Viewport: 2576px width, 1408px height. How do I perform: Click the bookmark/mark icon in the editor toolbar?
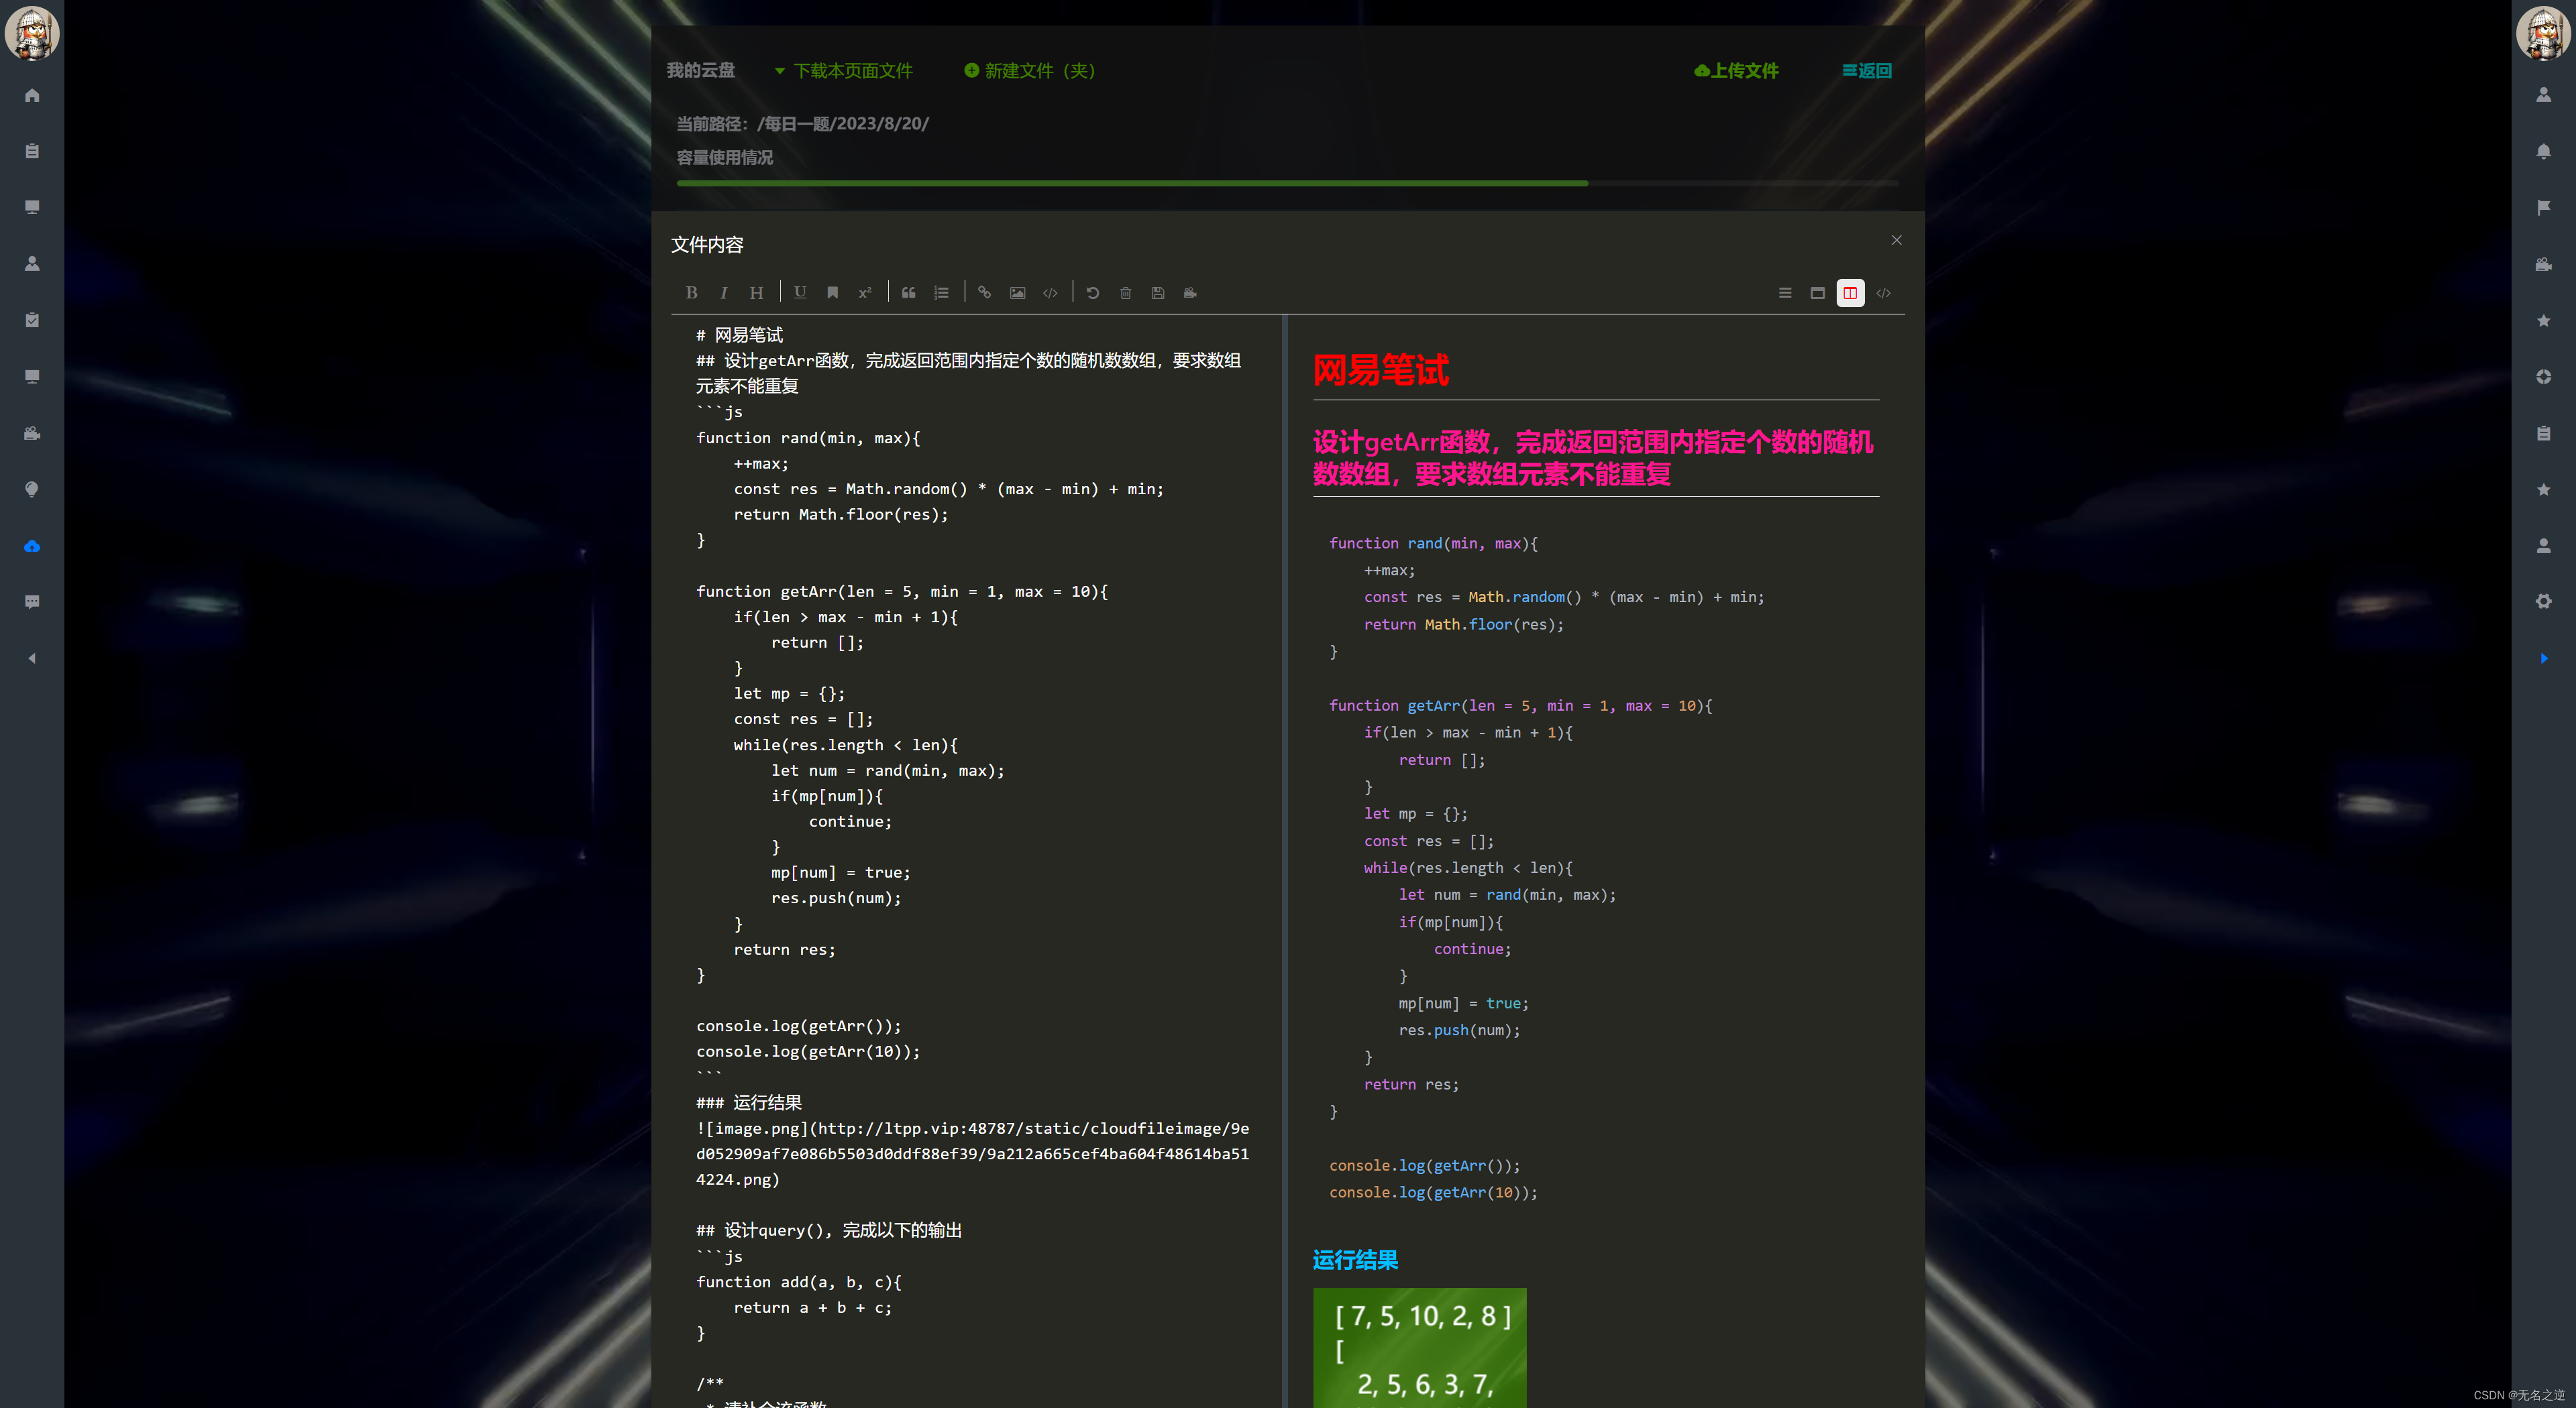[x=832, y=293]
